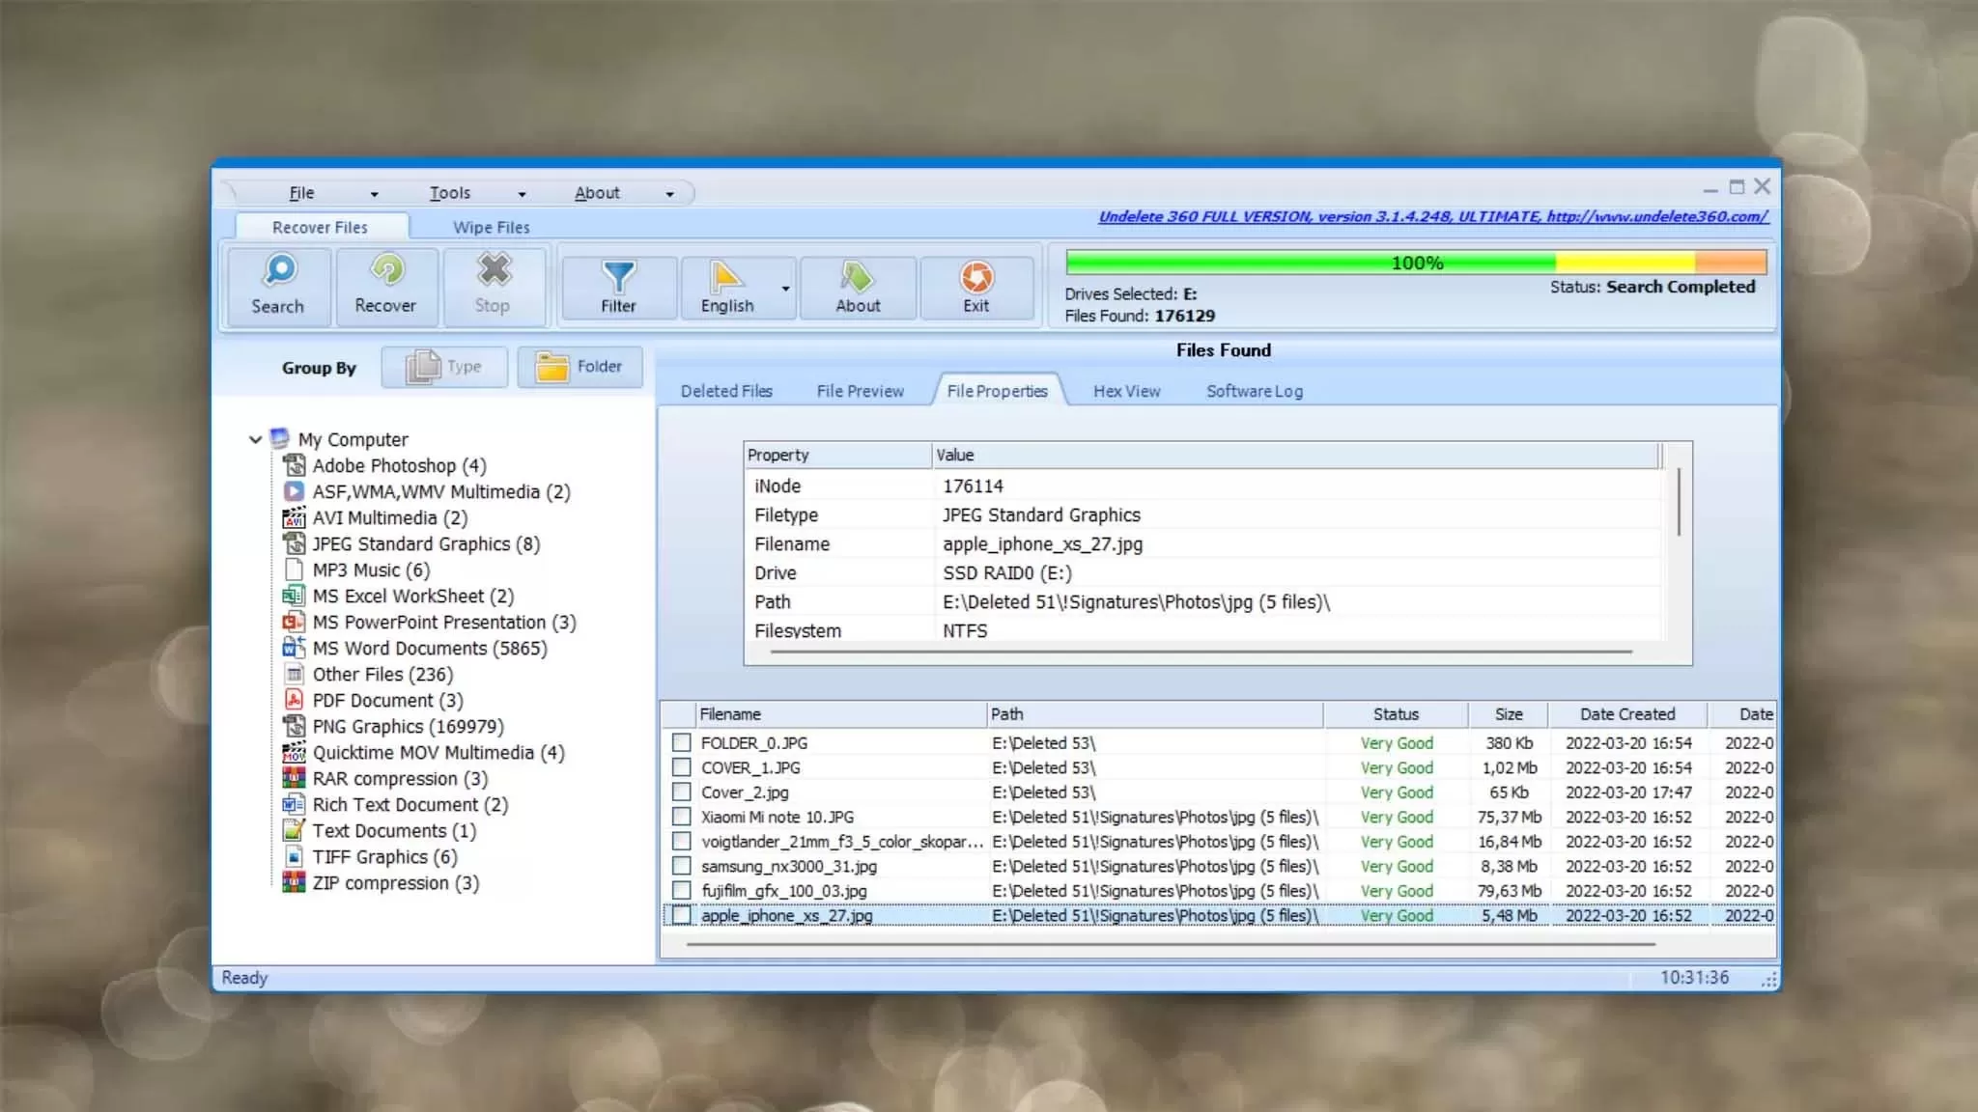Viewport: 1978px width, 1112px height.
Task: Switch to the Hex View tab
Action: click(1126, 391)
